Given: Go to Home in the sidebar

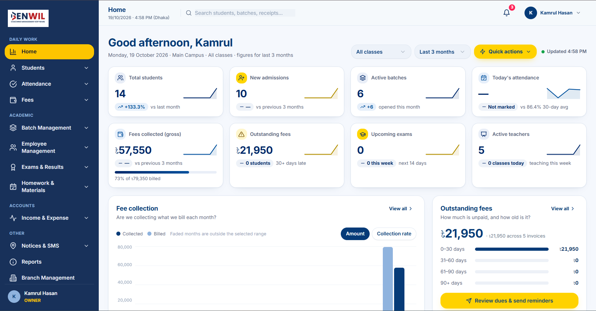Looking at the screenshot, I should pos(49,52).
